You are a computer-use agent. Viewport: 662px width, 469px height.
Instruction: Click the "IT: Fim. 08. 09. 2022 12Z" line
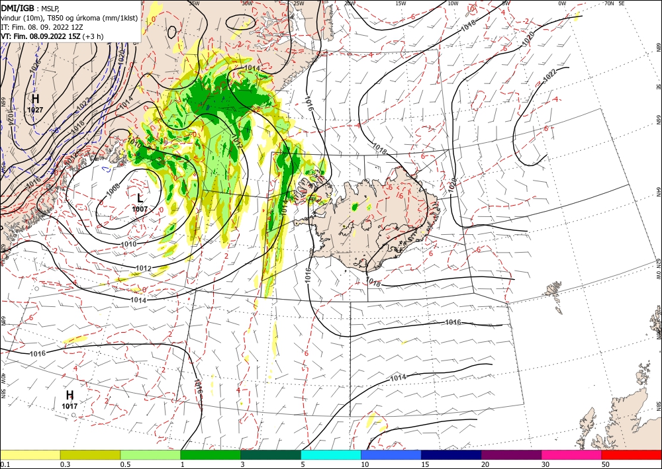click(x=42, y=27)
